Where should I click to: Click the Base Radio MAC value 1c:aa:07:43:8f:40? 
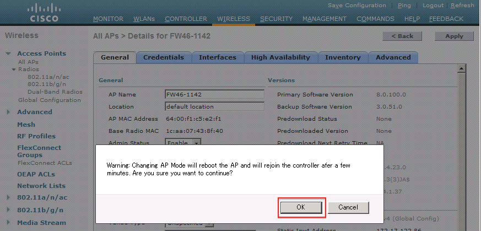tap(194, 131)
